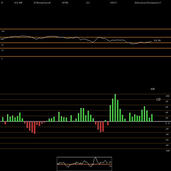Click the -80 label on the MR axis

tap(167, 145)
